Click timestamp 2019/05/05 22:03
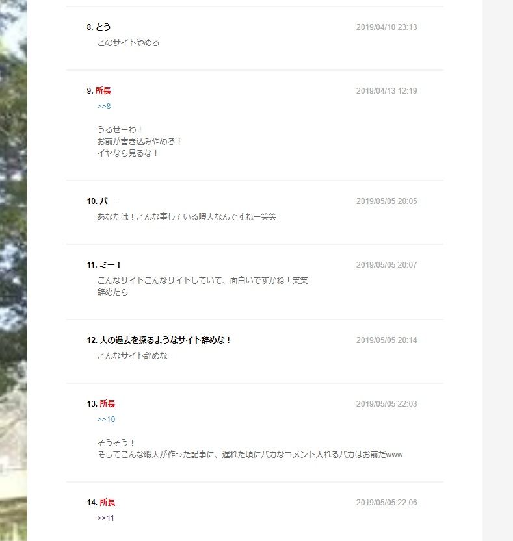 (387, 404)
